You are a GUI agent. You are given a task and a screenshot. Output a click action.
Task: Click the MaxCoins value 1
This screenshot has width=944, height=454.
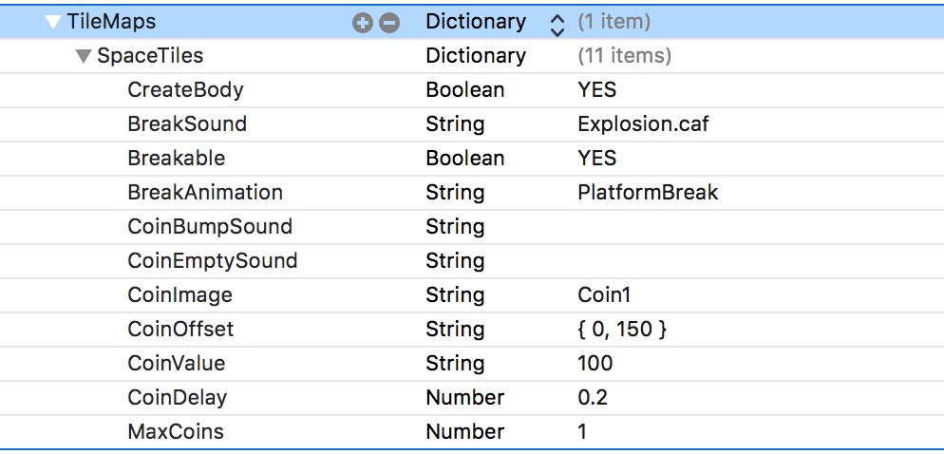[x=582, y=432]
